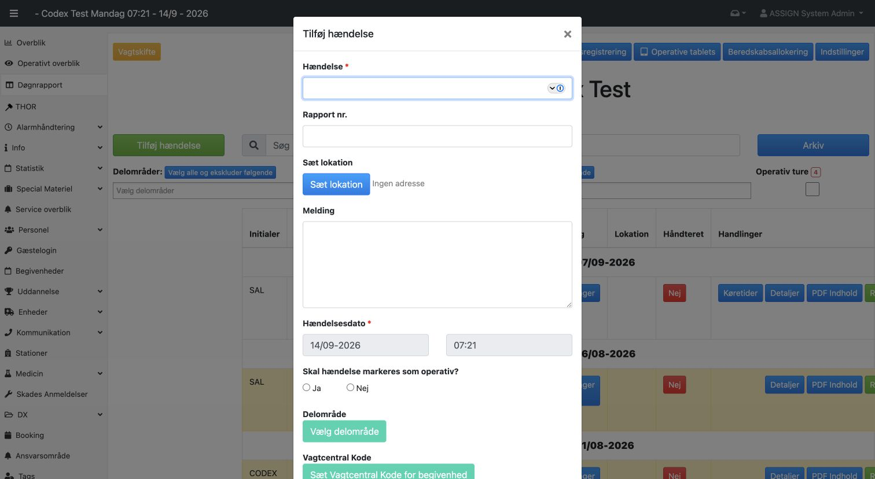875x479 pixels.
Task: Click the inbox tray icon in top bar
Action: (x=736, y=13)
